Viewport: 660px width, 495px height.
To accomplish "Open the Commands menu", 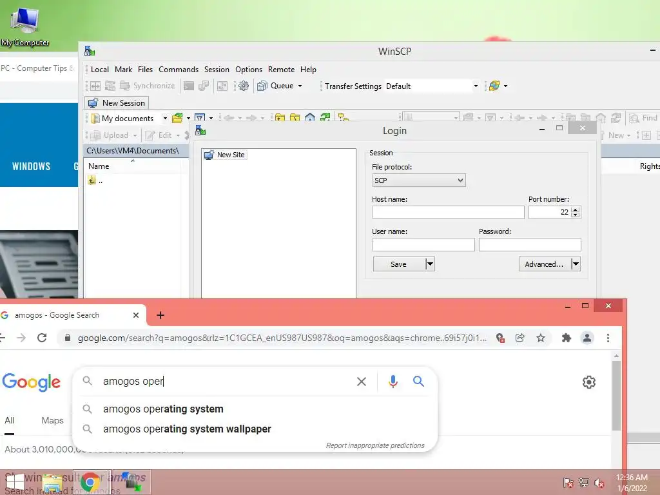I will 179,70.
